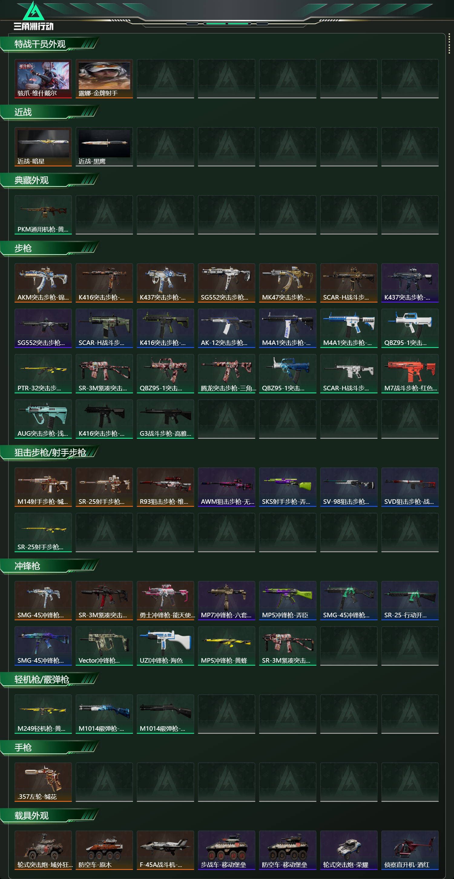Select the F-45A战斗机 vehicle skin
The height and width of the screenshot is (879, 454).
165,850
